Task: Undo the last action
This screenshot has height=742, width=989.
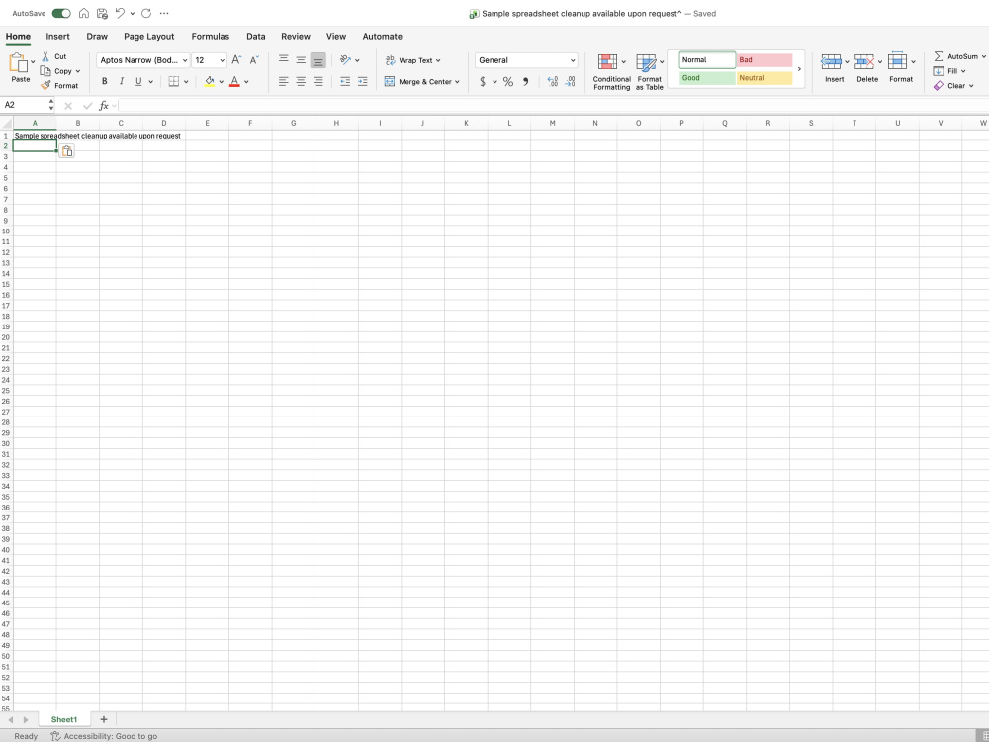Action: (x=120, y=13)
